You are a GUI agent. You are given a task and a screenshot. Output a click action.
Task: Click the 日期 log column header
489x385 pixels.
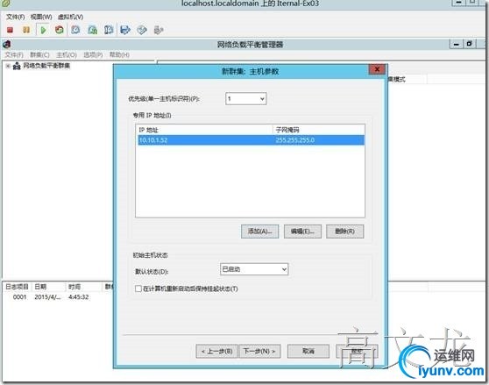point(48,287)
